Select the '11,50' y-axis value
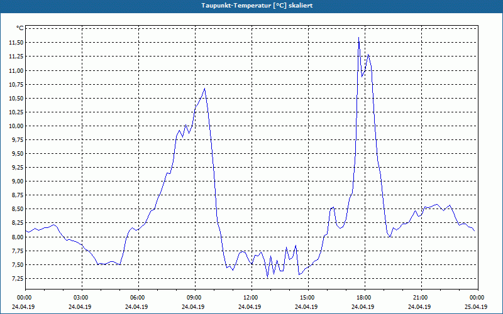The image size is (503, 314). tap(17, 43)
